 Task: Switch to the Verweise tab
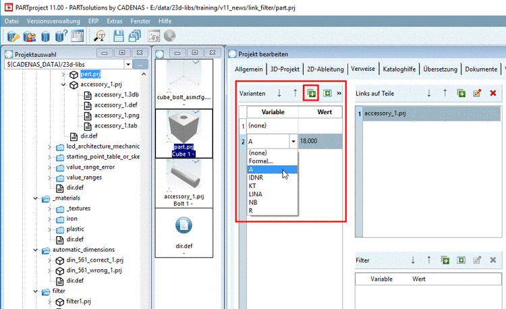pos(363,69)
